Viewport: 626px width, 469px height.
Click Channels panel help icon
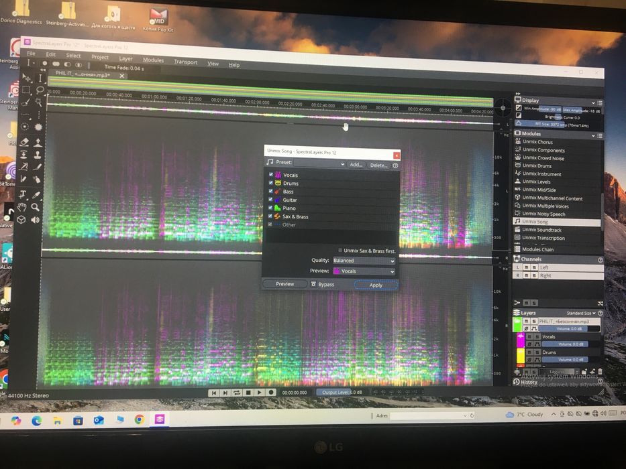[600, 260]
